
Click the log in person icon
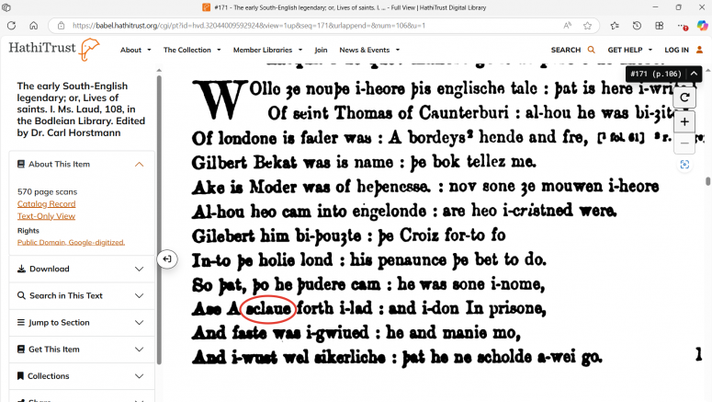tap(699, 50)
